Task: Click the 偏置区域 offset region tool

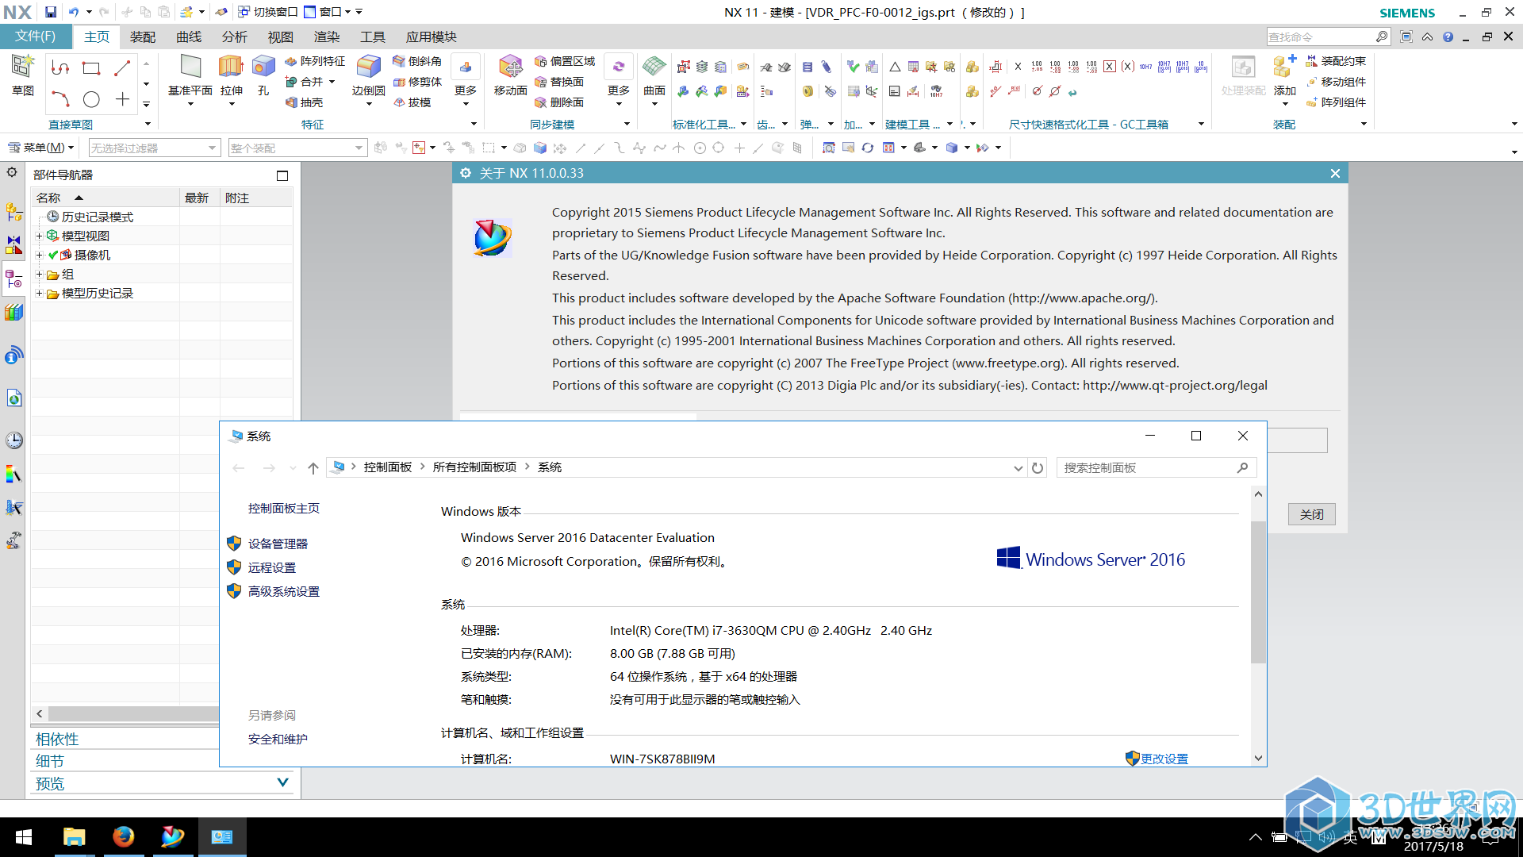Action: tap(564, 61)
